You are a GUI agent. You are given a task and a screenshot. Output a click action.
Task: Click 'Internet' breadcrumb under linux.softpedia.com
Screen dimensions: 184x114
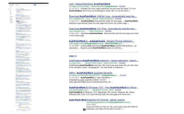point(95,19)
